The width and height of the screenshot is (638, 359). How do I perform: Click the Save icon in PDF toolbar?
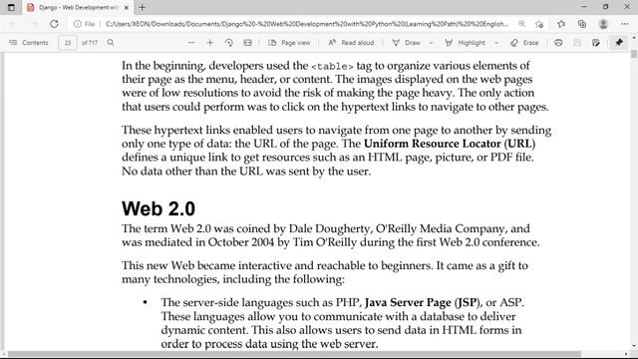pos(577,43)
